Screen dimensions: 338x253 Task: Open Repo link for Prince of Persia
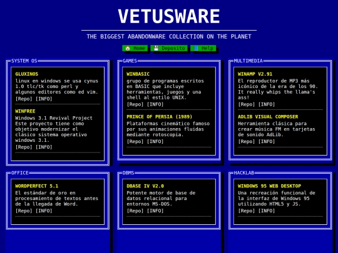click(x=135, y=141)
